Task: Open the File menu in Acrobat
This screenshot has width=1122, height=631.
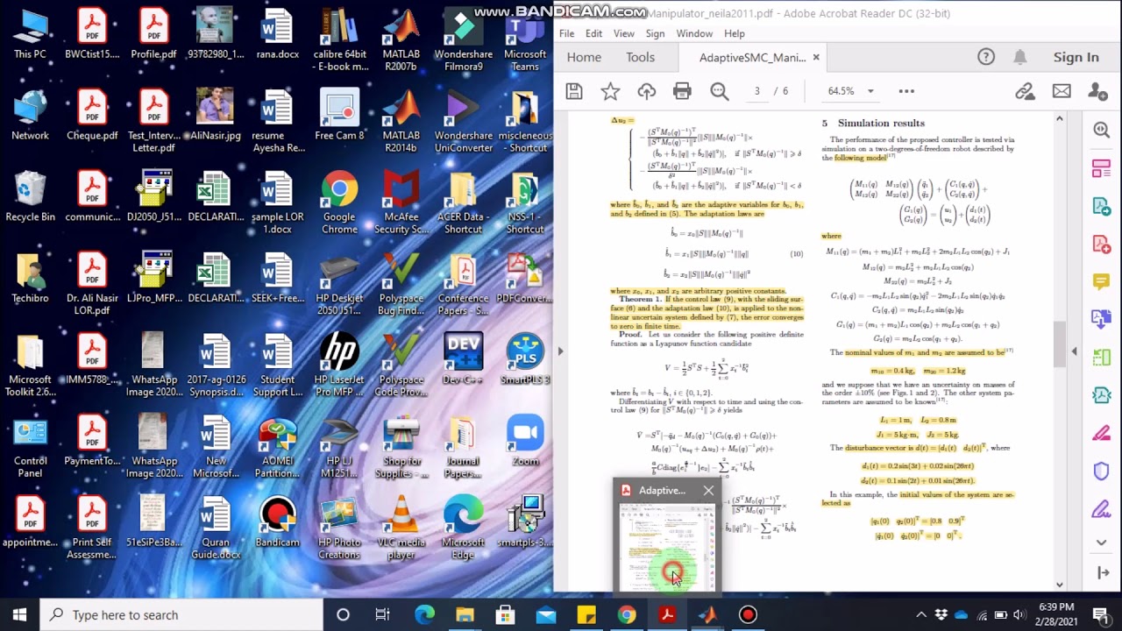Action: (x=567, y=33)
